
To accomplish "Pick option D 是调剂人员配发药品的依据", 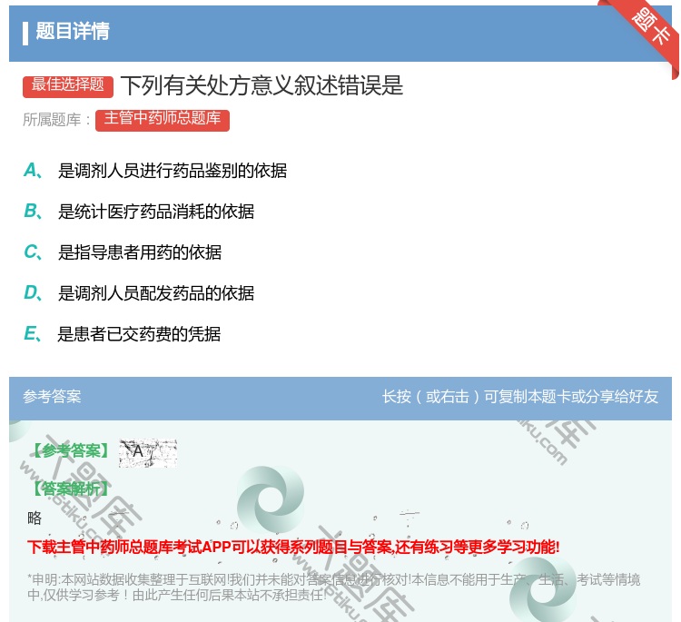I will (x=155, y=293).
